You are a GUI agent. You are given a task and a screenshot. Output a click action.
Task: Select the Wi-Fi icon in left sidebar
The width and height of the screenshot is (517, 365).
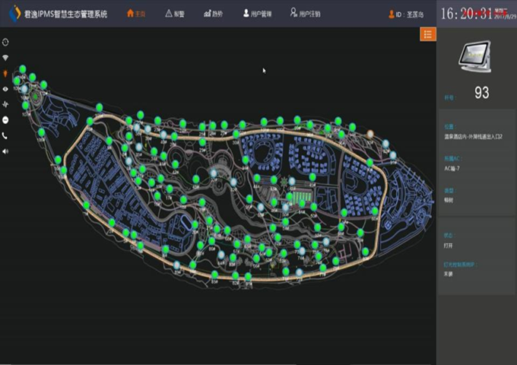(x=6, y=58)
